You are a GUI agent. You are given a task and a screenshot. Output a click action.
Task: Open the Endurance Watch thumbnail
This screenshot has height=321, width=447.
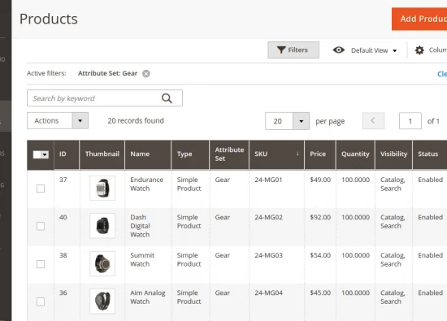click(x=102, y=189)
